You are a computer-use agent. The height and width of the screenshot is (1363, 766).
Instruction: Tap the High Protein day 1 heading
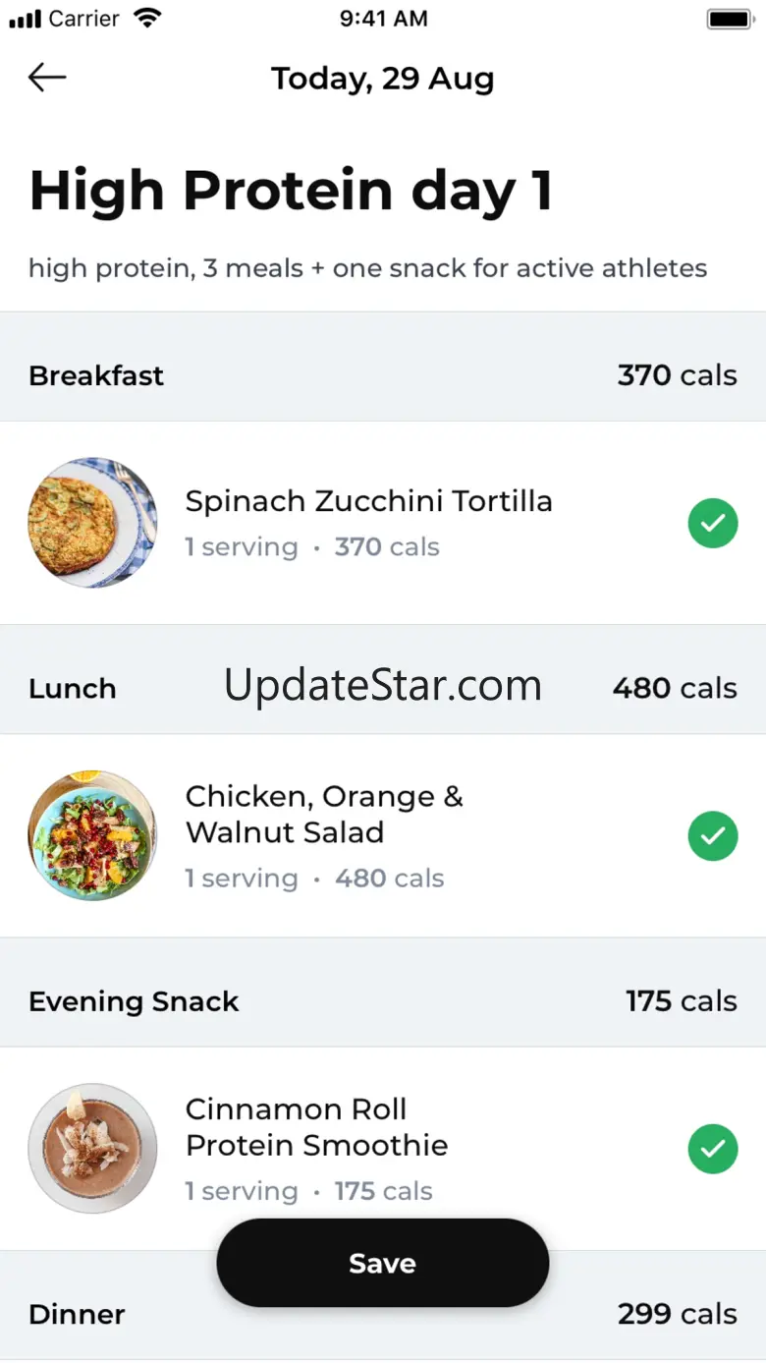click(291, 191)
